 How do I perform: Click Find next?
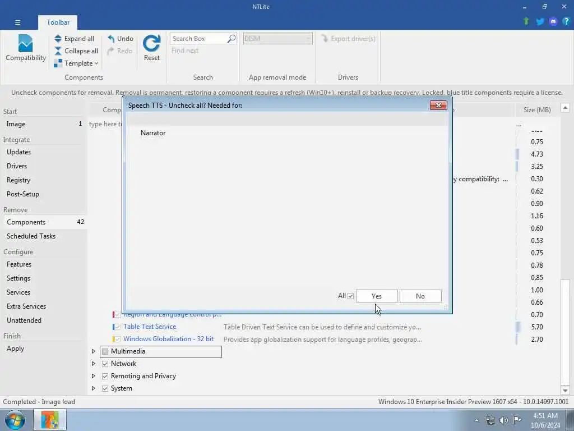(x=185, y=51)
